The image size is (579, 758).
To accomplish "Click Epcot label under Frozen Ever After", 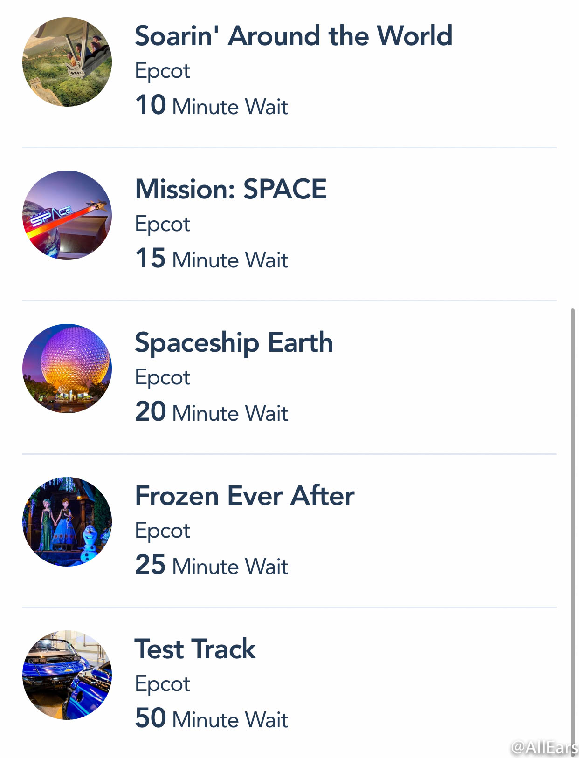I will (163, 532).
